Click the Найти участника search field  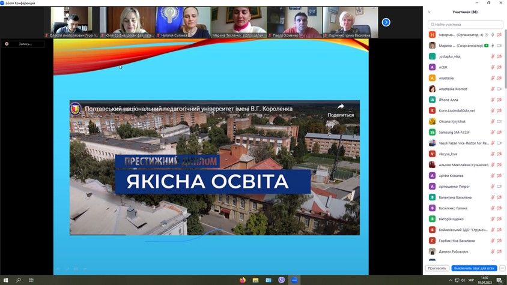click(x=465, y=25)
